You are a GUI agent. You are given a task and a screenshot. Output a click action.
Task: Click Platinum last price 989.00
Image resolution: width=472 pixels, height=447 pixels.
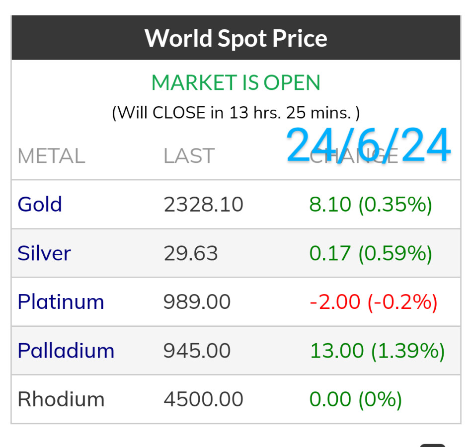tap(197, 302)
